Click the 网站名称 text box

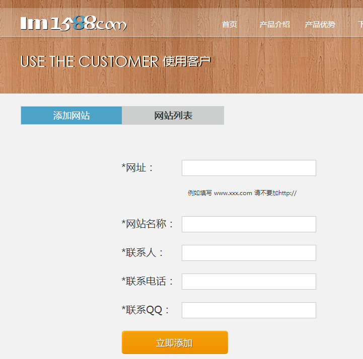pyautogui.click(x=249, y=224)
